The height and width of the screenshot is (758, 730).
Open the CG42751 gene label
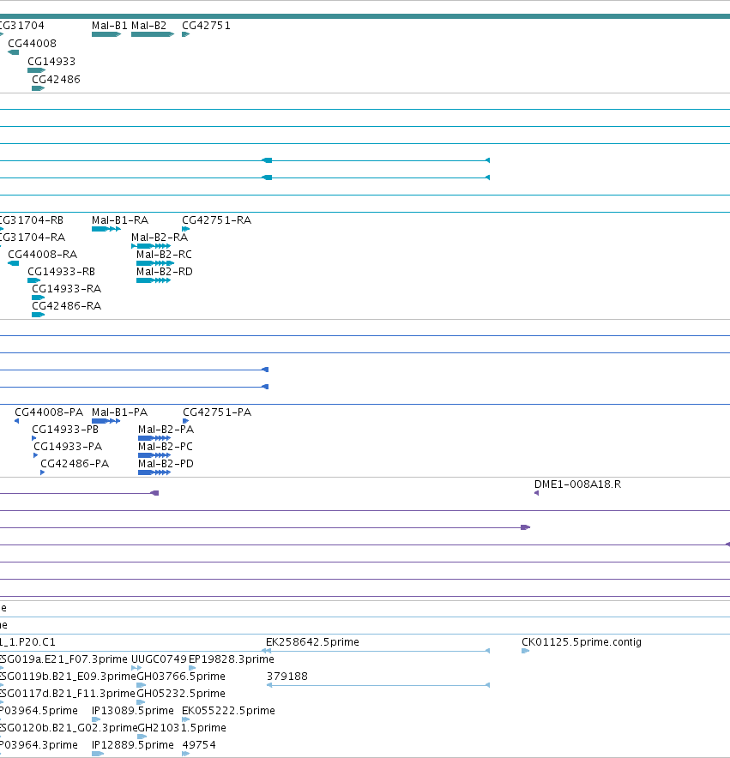pos(206,26)
